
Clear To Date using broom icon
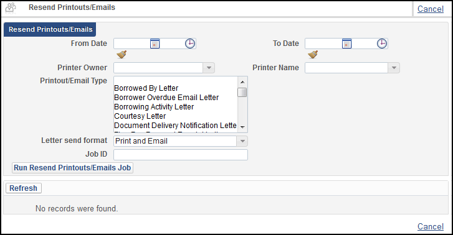click(x=313, y=54)
